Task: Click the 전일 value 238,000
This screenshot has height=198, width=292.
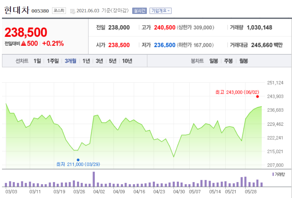Action: pyautogui.click(x=119, y=28)
